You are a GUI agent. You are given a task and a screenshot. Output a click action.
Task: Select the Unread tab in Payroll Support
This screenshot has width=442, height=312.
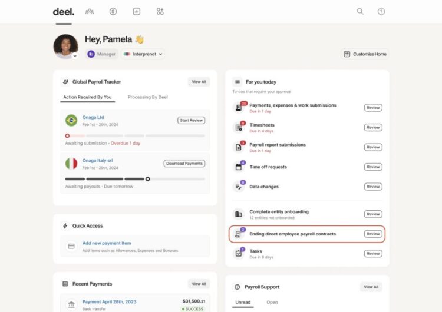point(243,302)
